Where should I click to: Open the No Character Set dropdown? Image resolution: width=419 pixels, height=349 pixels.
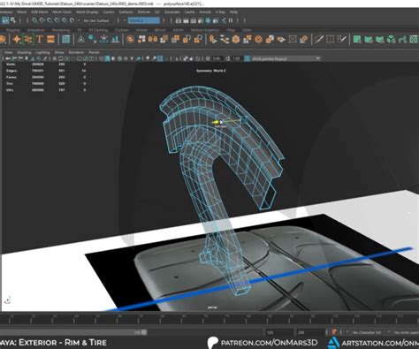tap(367, 332)
